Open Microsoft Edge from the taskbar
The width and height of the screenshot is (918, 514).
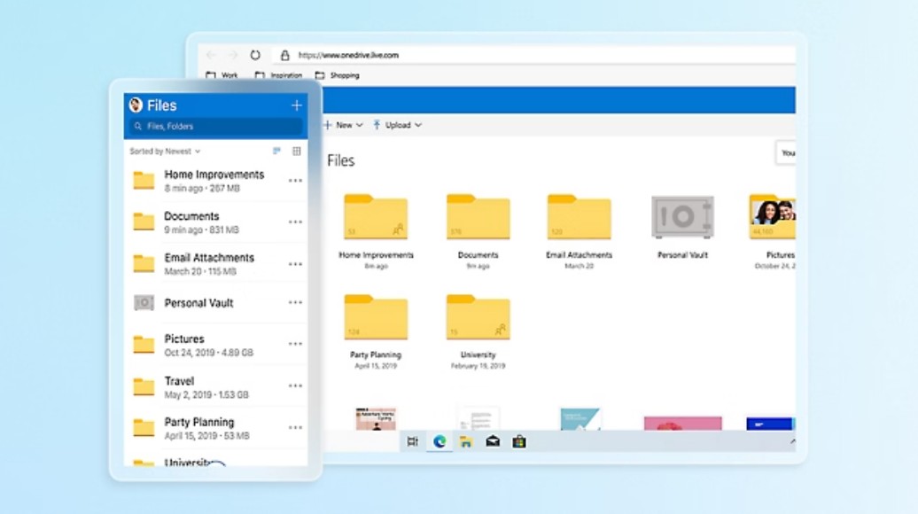click(x=440, y=441)
